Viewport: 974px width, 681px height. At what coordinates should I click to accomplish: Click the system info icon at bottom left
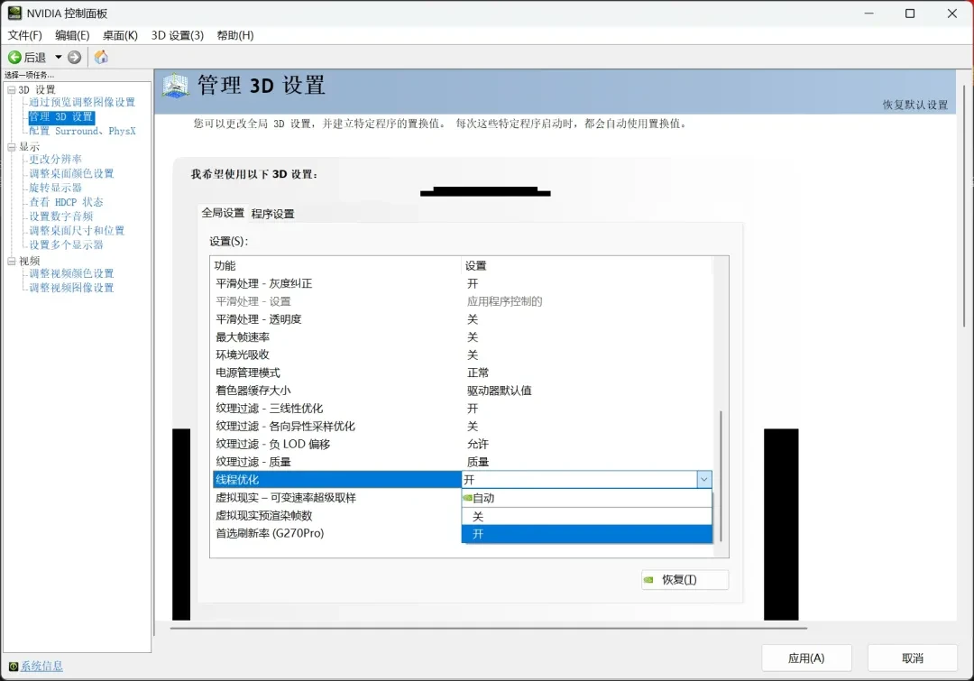tap(13, 667)
